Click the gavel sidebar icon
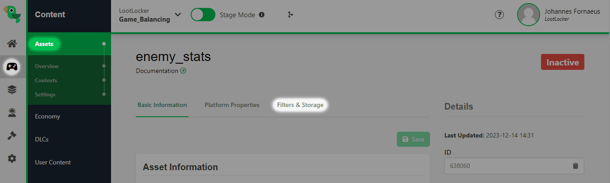 click(x=12, y=136)
